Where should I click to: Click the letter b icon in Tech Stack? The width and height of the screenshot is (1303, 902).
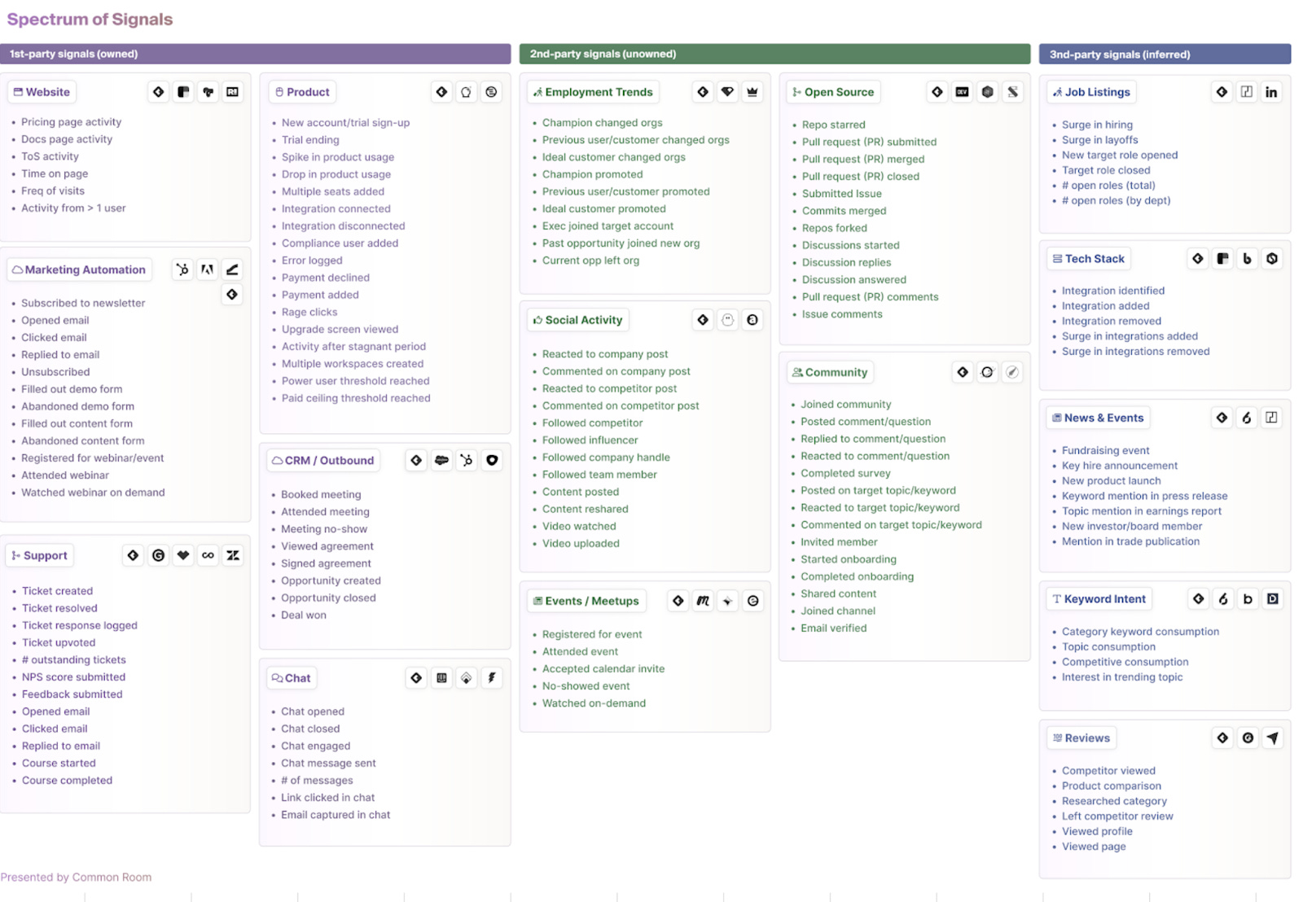(x=1247, y=259)
